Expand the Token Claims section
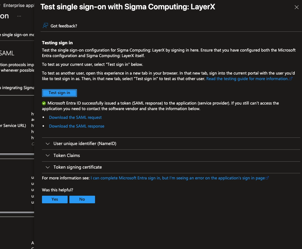Viewport: 302px width, 249px height. (x=171, y=156)
